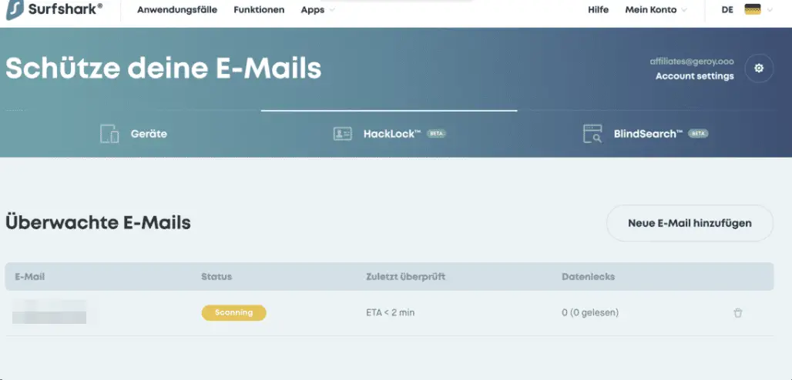
Task: Click the Zuletzt überprüft column header
Action: [x=405, y=277]
